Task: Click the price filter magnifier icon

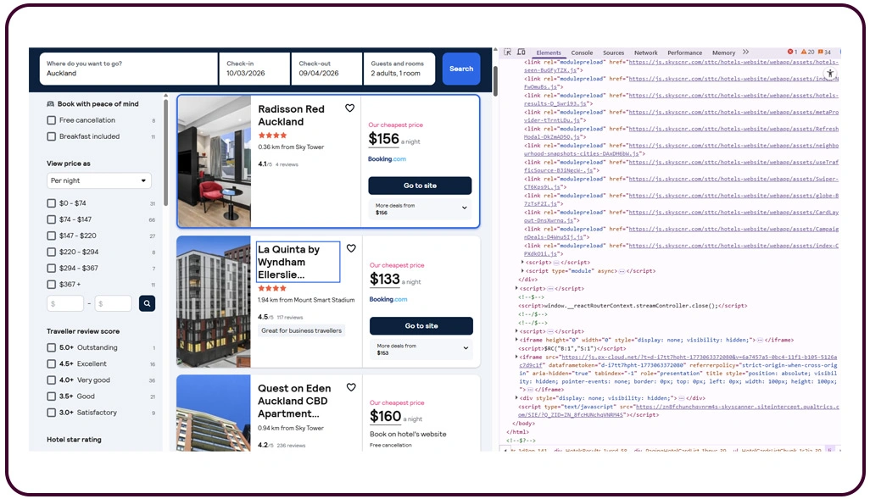Action: 147,302
